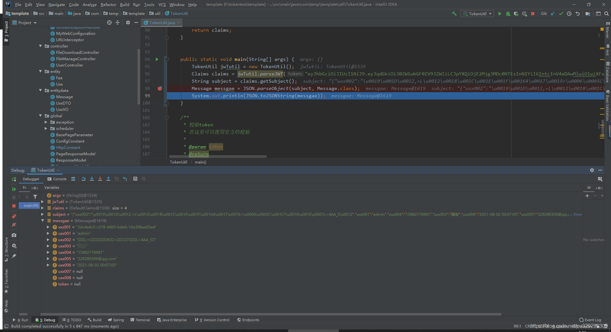This screenshot has width=611, height=332.
Task: Open the Refactor menu
Action: tap(108, 4)
